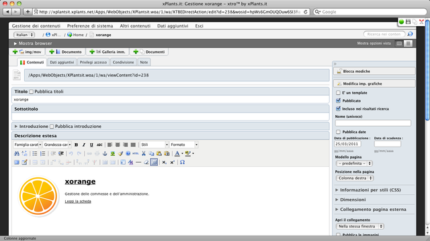The width and height of the screenshot is (430, 241).
Task: Open Preferenze di sistema menu
Action: [90, 26]
